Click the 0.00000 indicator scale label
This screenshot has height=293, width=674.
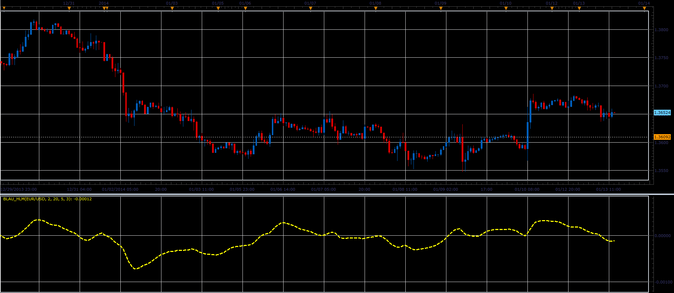pos(663,236)
